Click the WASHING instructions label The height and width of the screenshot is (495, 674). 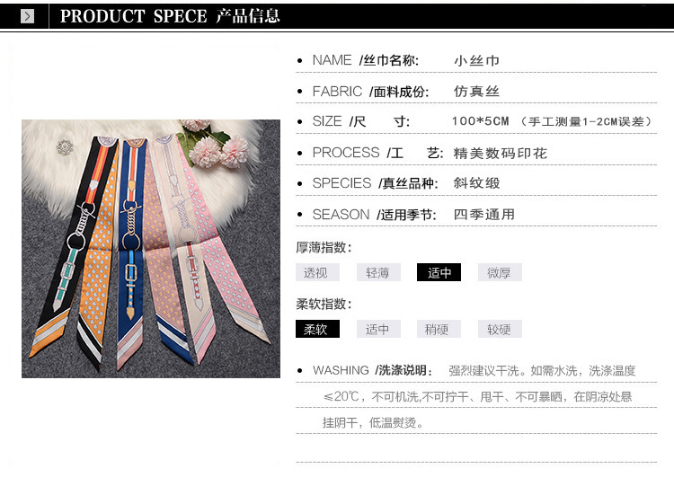[x=372, y=370]
